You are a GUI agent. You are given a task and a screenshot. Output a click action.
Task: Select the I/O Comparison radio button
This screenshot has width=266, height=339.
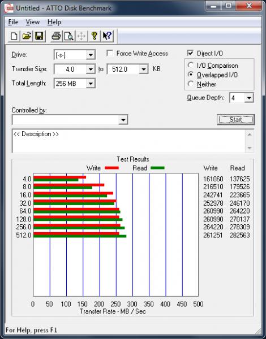point(191,65)
